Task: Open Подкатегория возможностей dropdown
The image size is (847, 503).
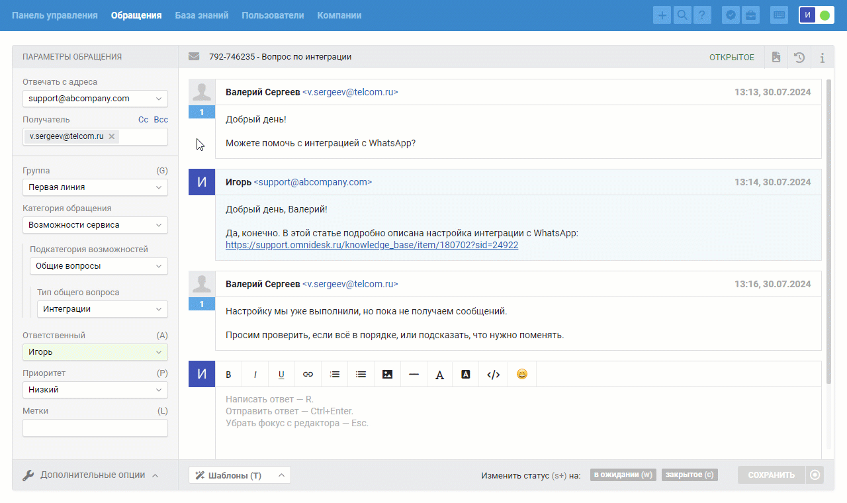Action: pyautogui.click(x=99, y=266)
